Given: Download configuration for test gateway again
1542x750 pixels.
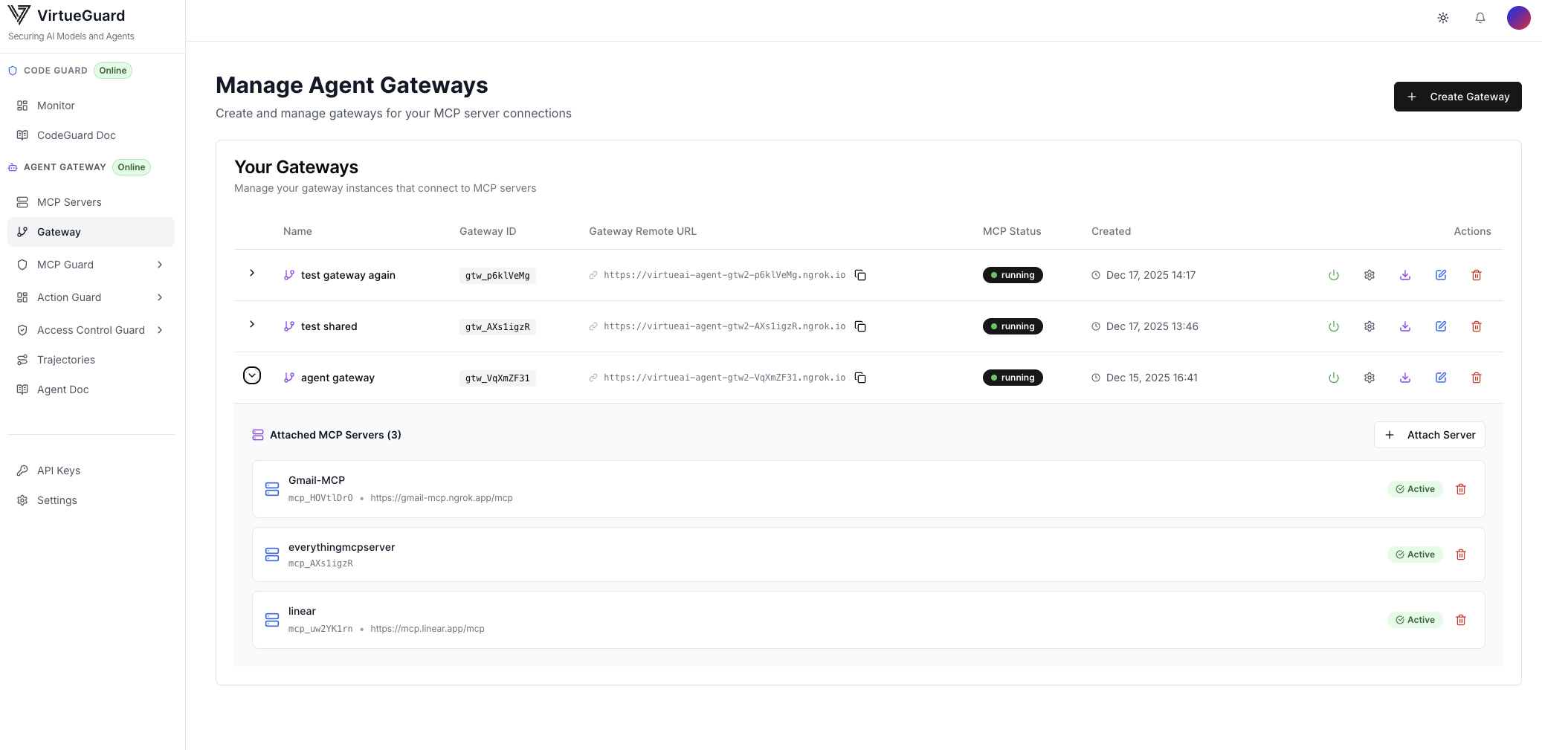Looking at the screenshot, I should [x=1404, y=275].
